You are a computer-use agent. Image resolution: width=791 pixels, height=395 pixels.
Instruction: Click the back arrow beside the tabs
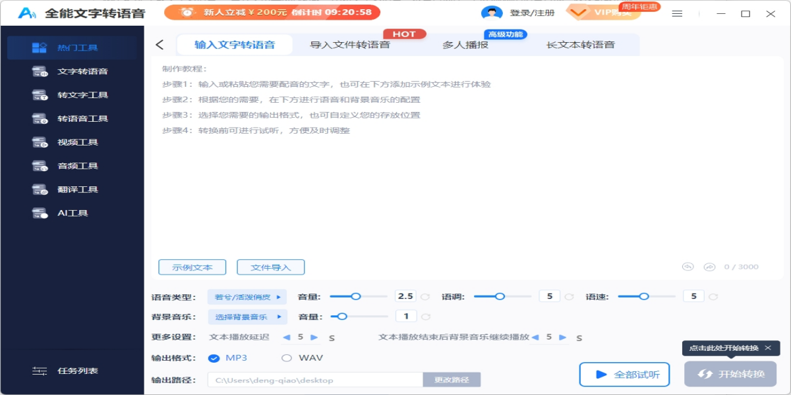(160, 45)
